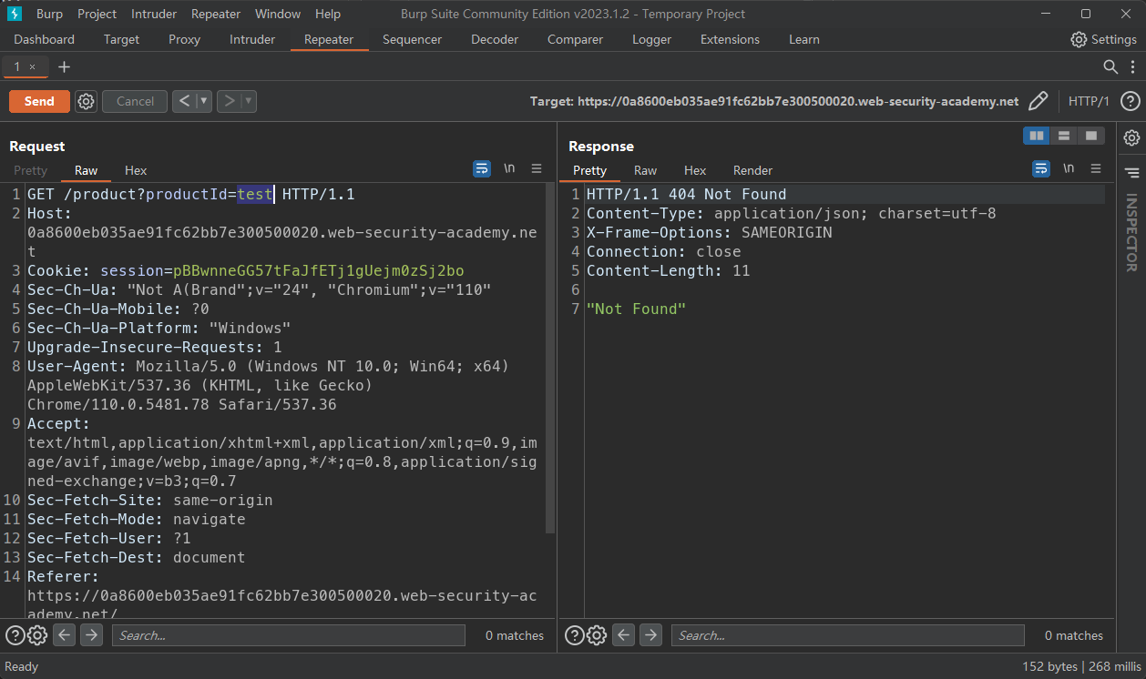Open Repeater send settings gear

[x=86, y=101]
